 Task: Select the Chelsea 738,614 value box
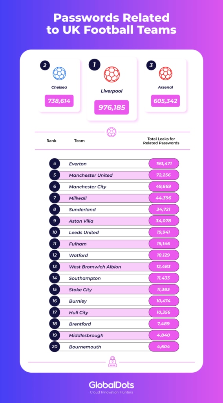59,101
